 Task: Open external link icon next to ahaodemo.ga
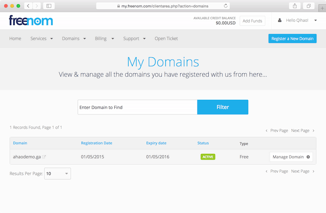pos(44,157)
